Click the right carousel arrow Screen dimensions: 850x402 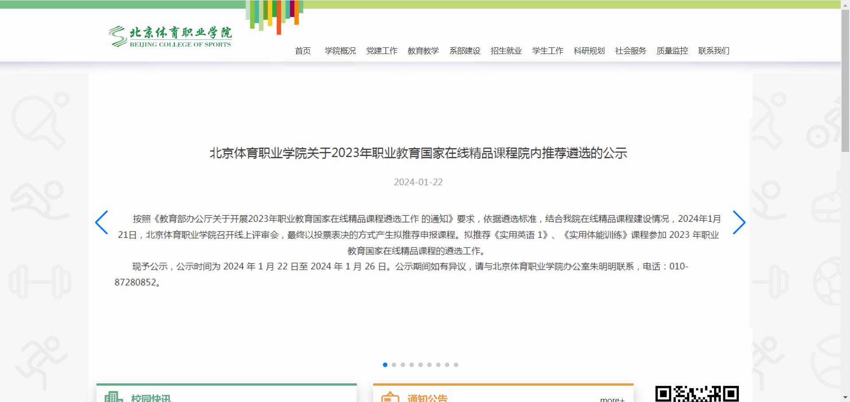click(x=740, y=223)
